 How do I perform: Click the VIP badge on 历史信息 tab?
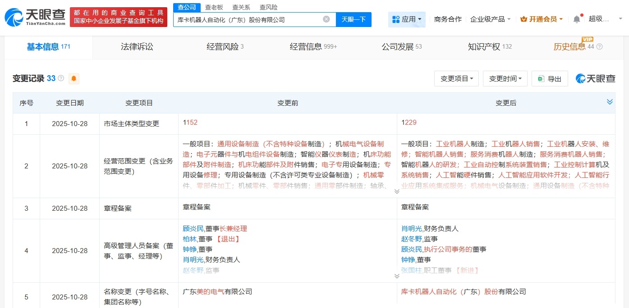click(x=587, y=40)
